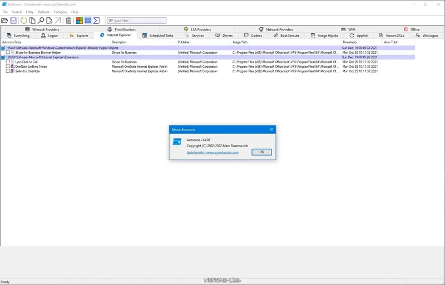445x285 pixels.
Task: Click registry icon of Browser Helper Objects row
Action: point(3,48)
